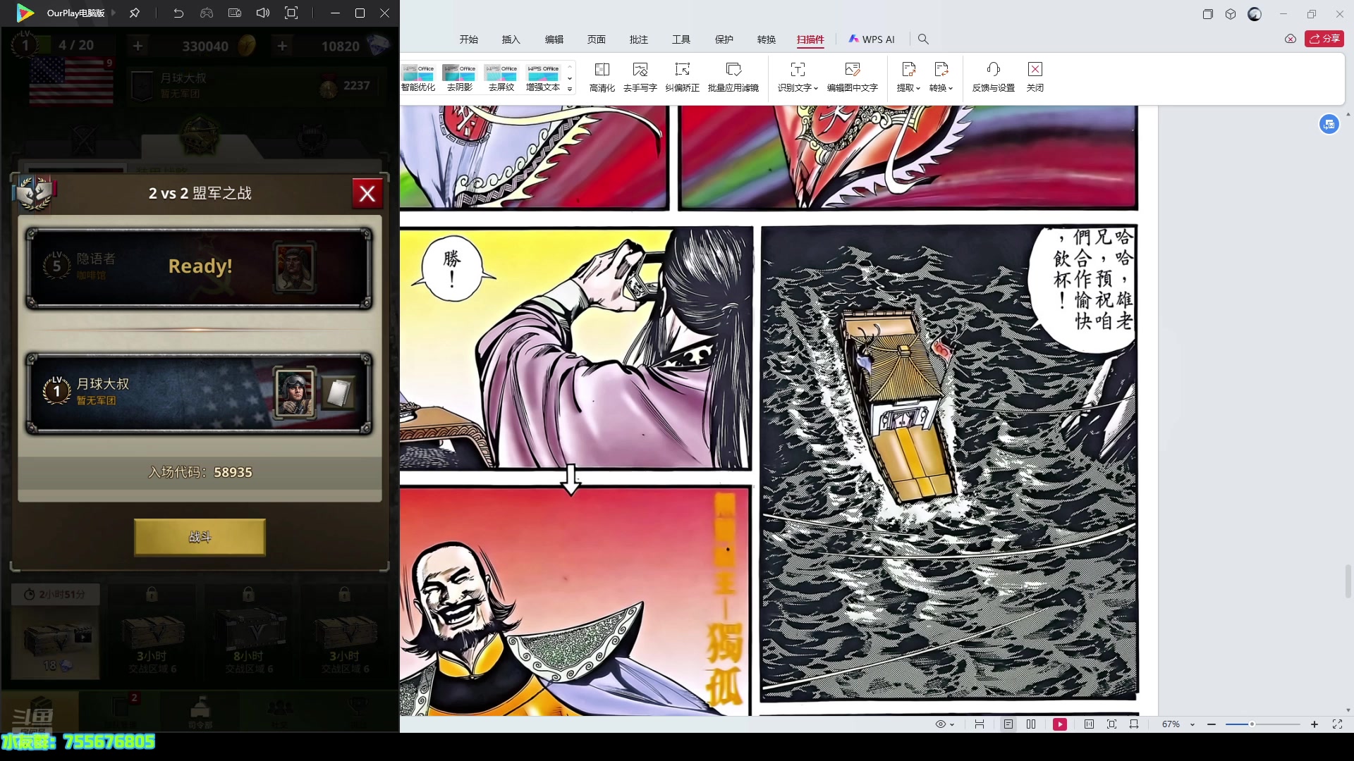Click OurPlay gamepad controller icon
Viewport: 1354px width, 761px height.
[207, 13]
